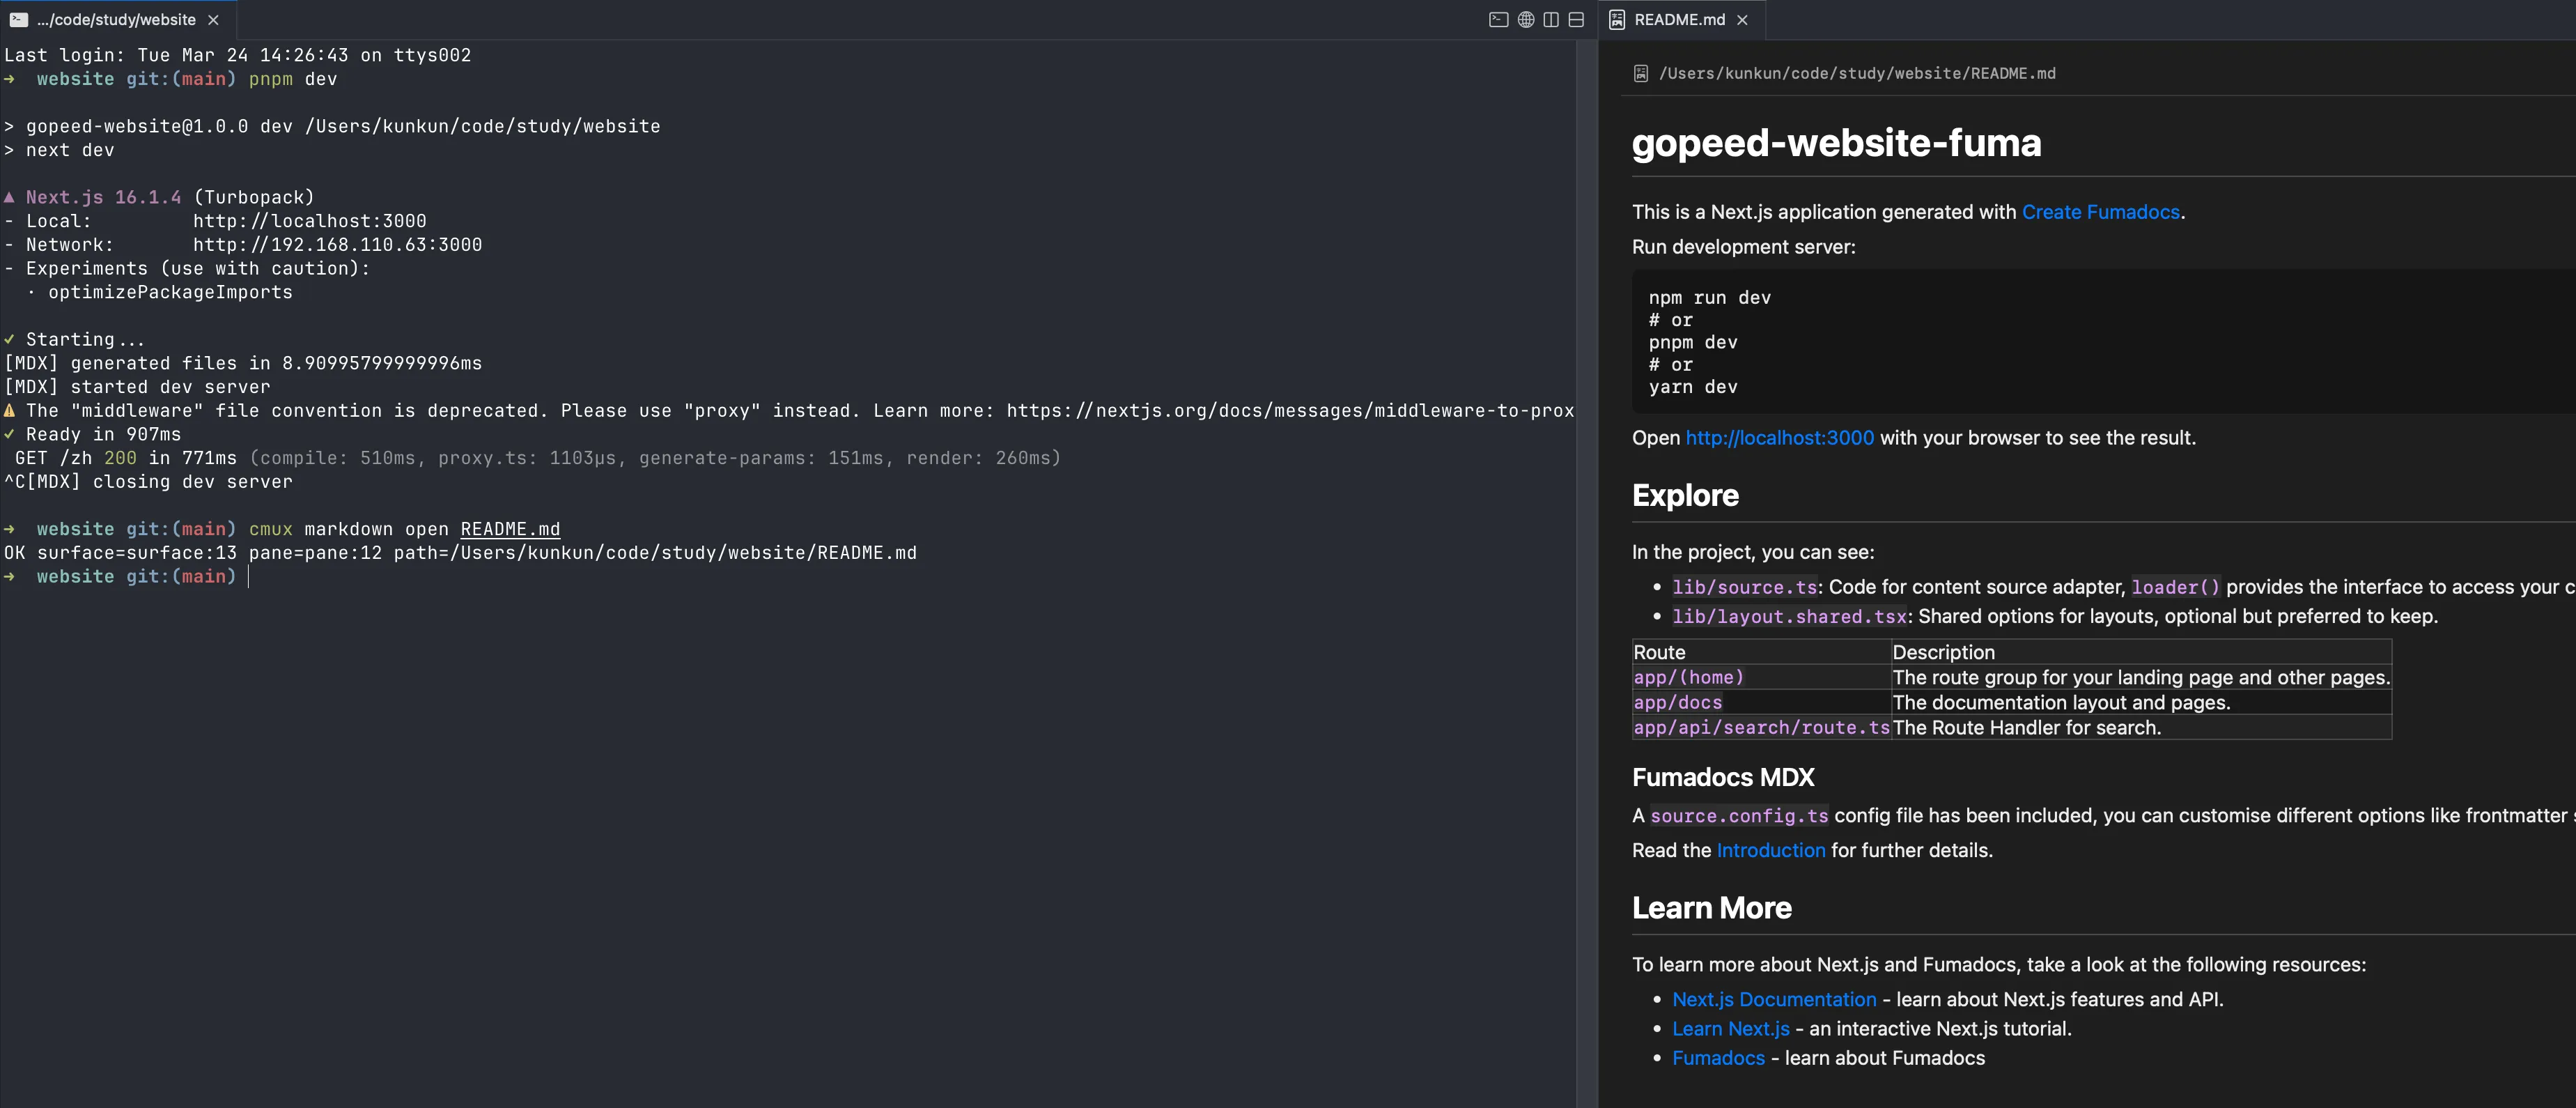Close the .../code/study/website terminal tab
Screen dimensions: 2576x1108
tap(213, 20)
